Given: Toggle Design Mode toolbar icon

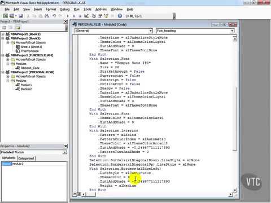Looking at the screenshot, I should tap(86, 16).
